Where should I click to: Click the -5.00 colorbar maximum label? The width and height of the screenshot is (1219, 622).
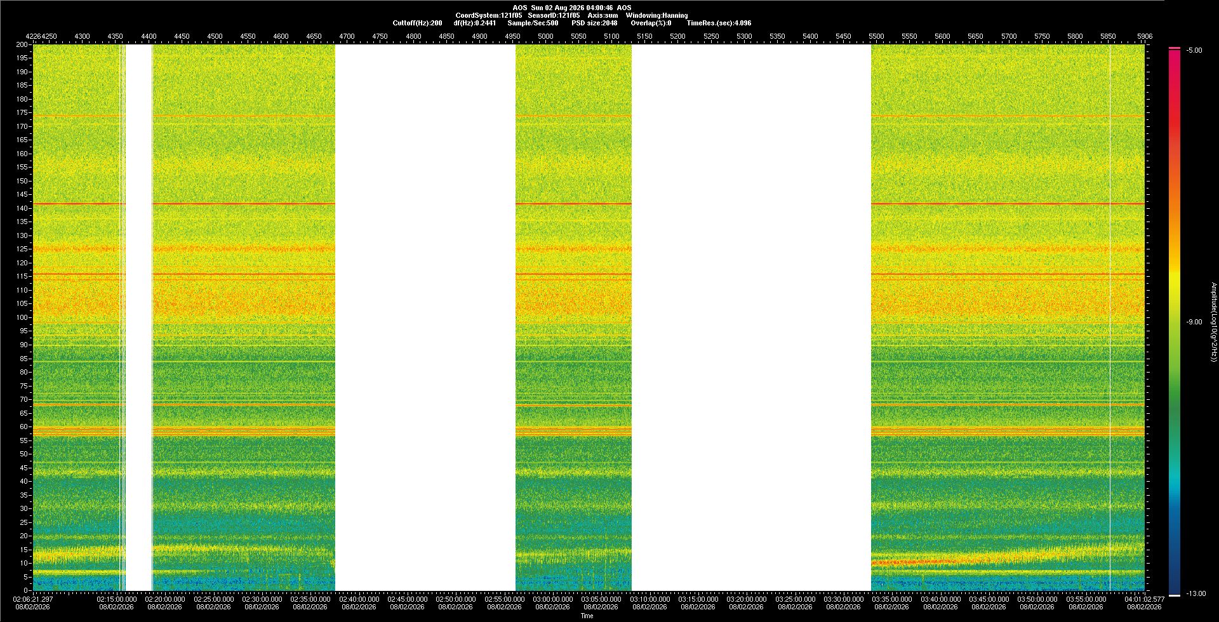[x=1194, y=50]
